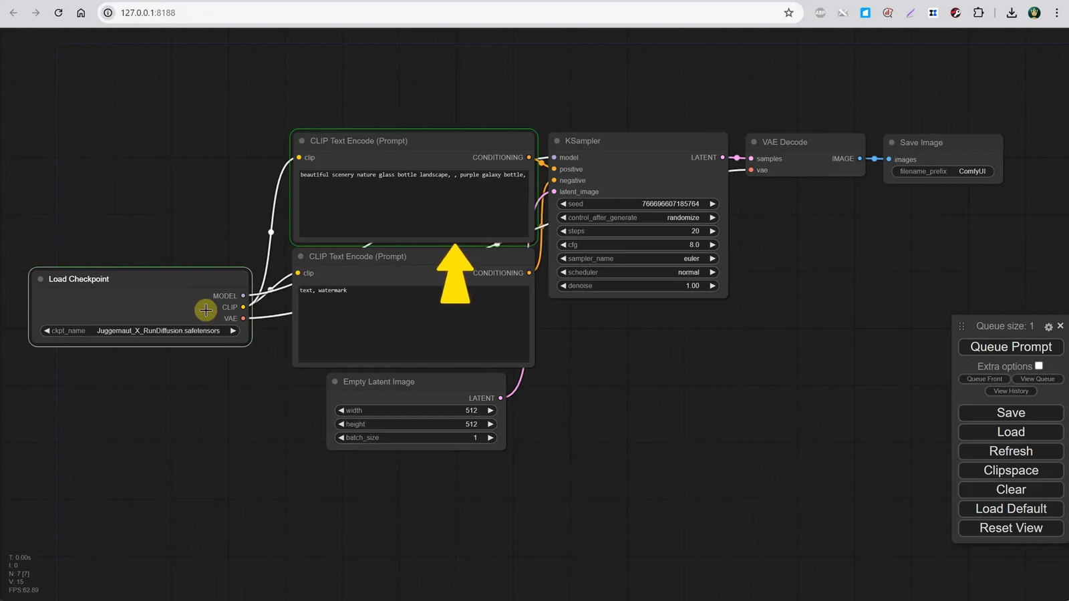Increase the seed with its right arrow
1069x601 pixels.
click(712, 204)
